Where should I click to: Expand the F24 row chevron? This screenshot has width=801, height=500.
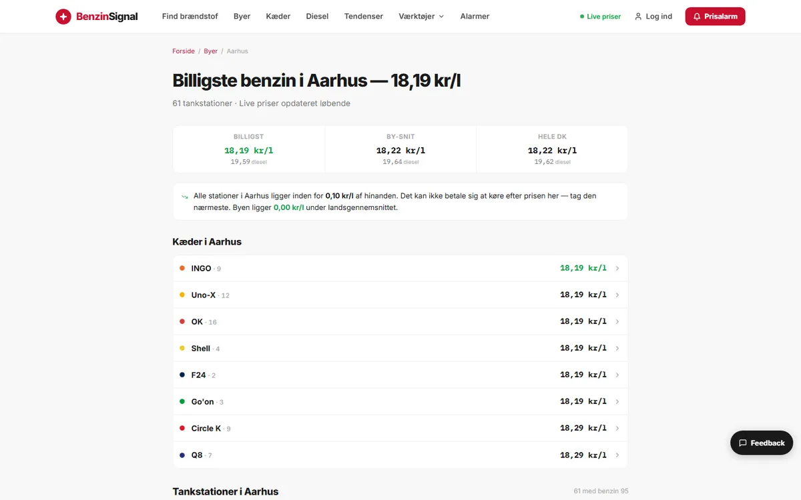(x=617, y=375)
